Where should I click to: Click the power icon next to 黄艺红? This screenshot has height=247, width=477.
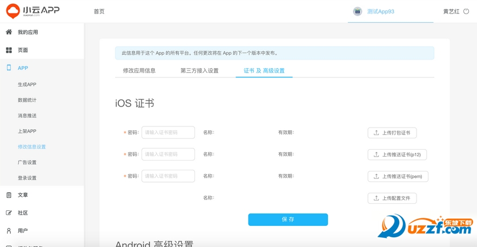[466, 11]
